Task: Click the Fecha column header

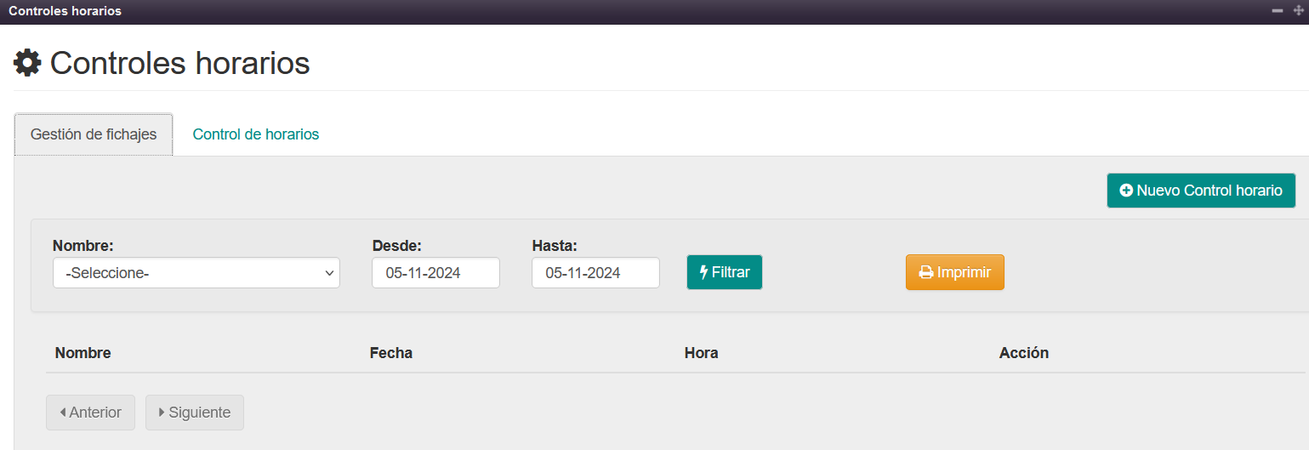Action: coord(391,353)
